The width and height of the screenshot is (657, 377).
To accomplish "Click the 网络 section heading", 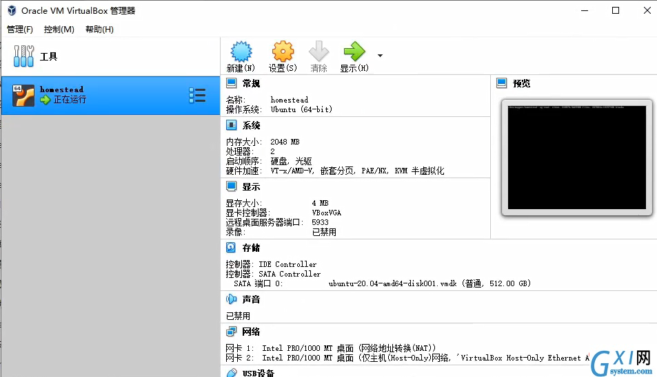I will pyautogui.click(x=251, y=332).
